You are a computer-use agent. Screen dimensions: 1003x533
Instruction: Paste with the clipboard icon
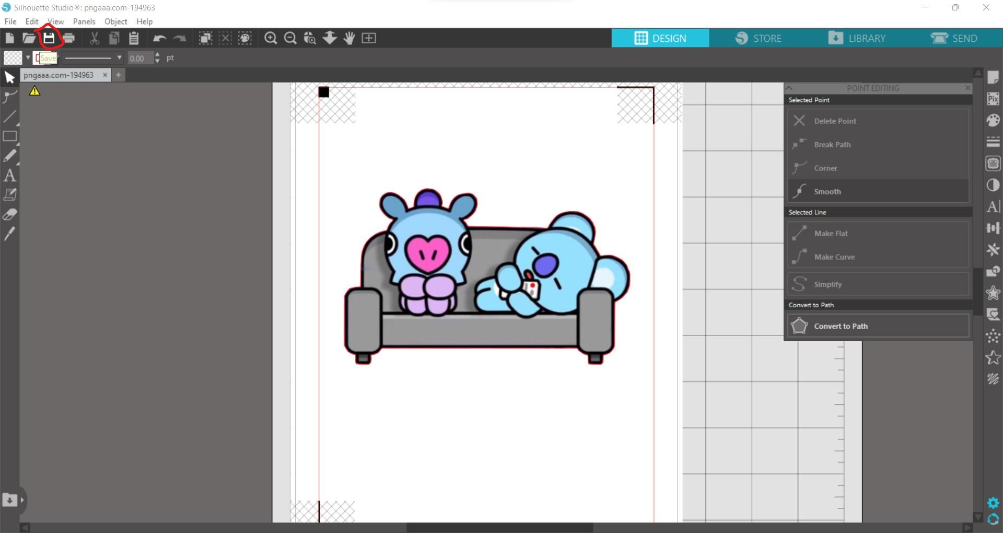(134, 38)
